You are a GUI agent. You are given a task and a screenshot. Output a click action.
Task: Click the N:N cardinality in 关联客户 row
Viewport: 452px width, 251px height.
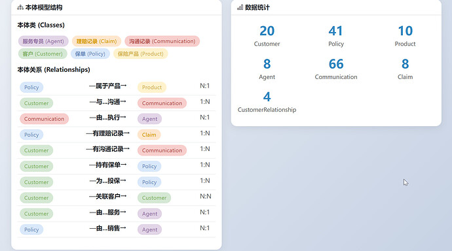[206, 196]
